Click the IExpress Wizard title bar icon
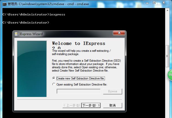Image resolution: width=172 pixels, height=118 pixels. pyautogui.click(x=16, y=34)
